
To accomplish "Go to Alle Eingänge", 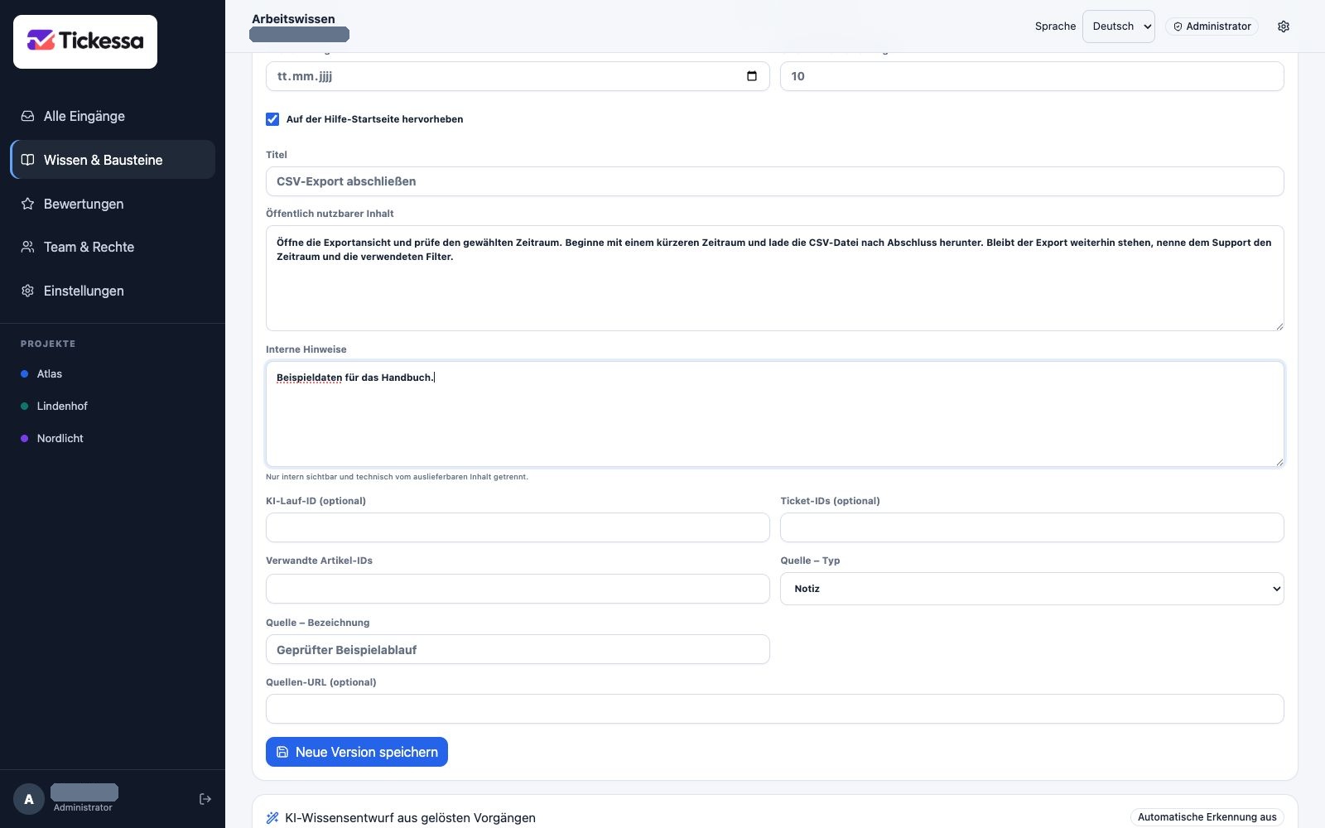I will [x=113, y=116].
